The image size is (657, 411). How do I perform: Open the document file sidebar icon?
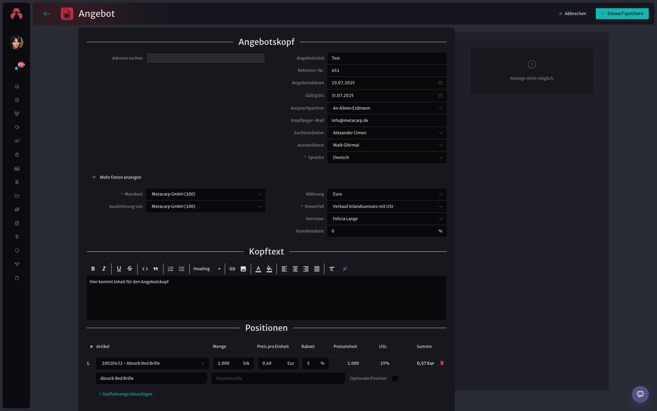click(x=17, y=278)
